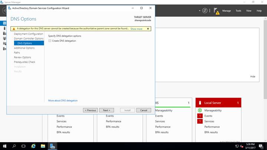Select Additional Options wizard step
Image resolution: width=267 pixels, height=150 pixels.
click(x=24, y=48)
